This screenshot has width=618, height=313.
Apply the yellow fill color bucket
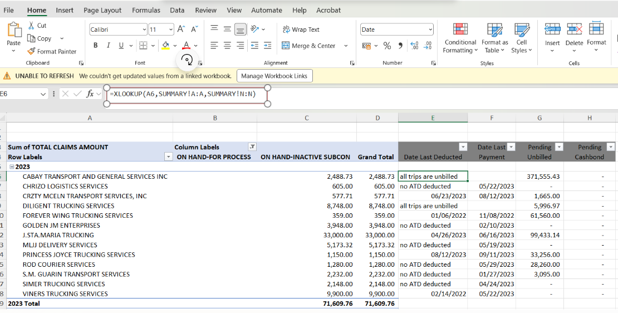pyautogui.click(x=166, y=46)
